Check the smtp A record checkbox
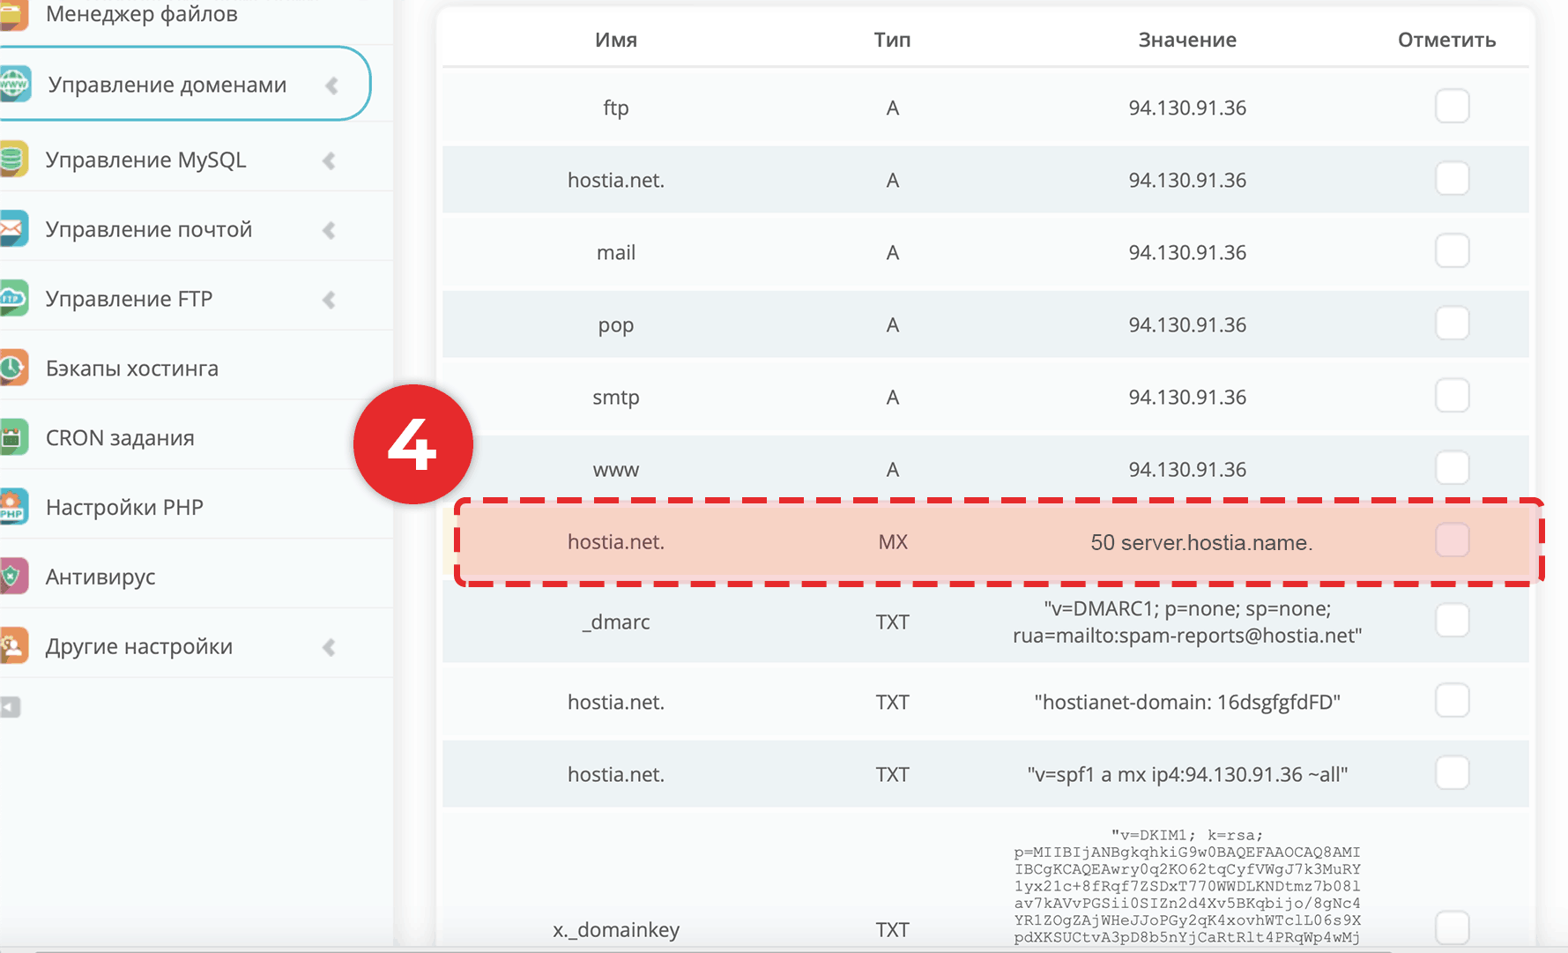Image resolution: width=1568 pixels, height=953 pixels. [1452, 396]
